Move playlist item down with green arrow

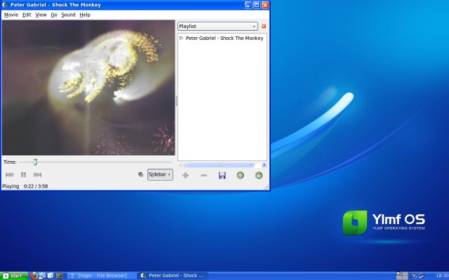click(x=258, y=175)
